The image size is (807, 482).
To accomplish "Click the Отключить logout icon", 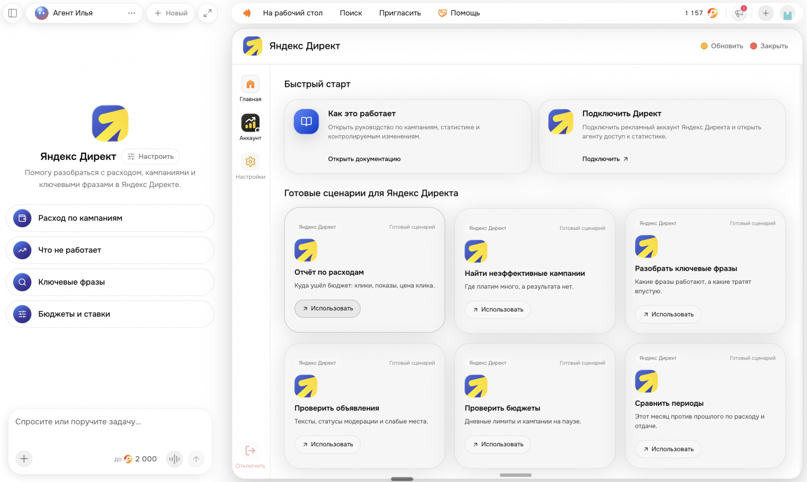I will [250, 451].
